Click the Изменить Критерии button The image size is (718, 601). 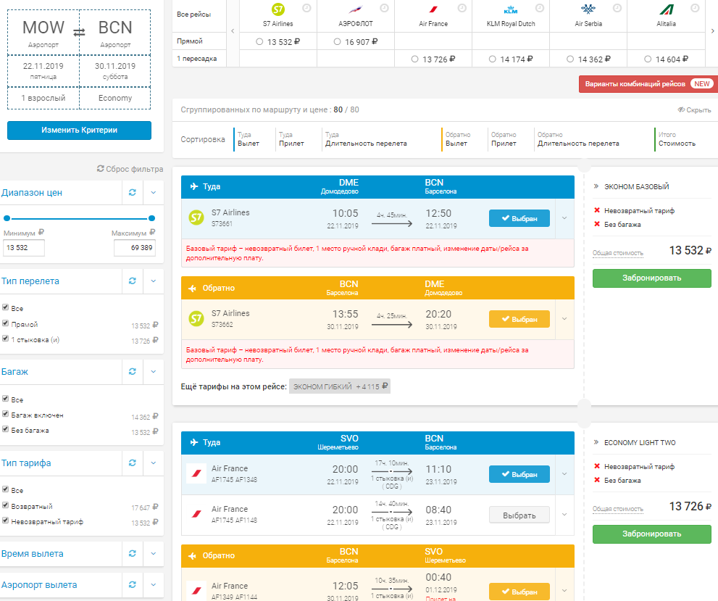(x=79, y=130)
